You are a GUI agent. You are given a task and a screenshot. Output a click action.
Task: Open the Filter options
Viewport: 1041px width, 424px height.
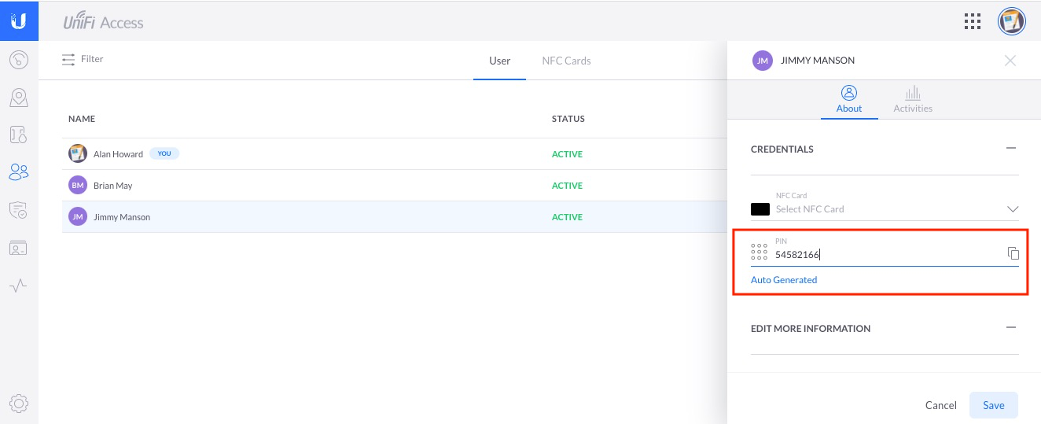tap(83, 60)
